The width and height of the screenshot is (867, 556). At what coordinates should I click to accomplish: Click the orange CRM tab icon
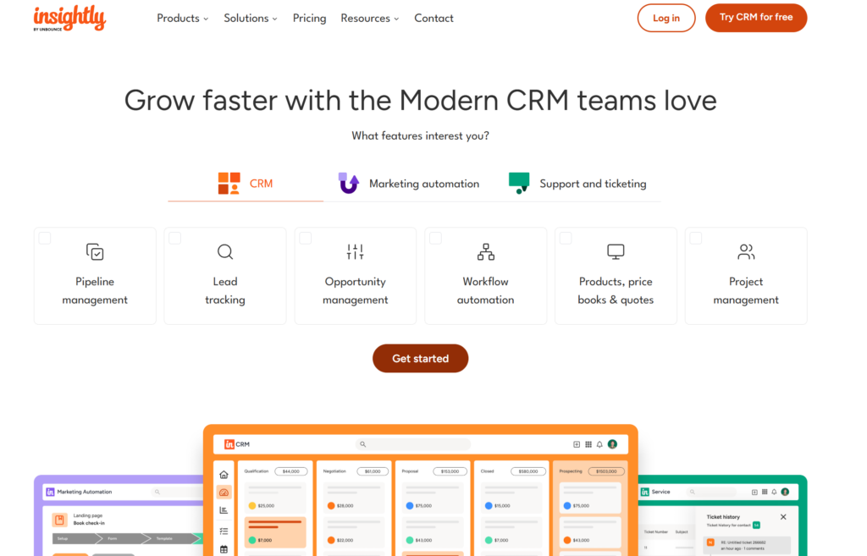[229, 184]
